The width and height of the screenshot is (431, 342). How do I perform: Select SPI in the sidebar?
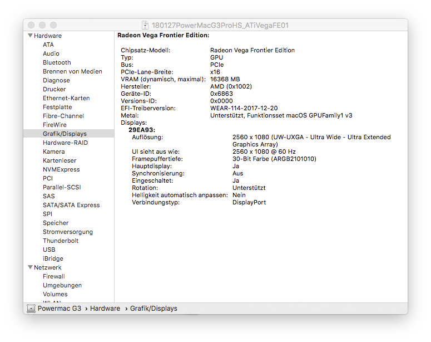pos(48,214)
